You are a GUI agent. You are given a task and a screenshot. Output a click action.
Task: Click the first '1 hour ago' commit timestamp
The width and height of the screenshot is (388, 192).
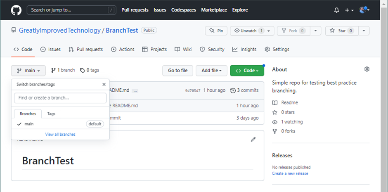click(x=214, y=90)
